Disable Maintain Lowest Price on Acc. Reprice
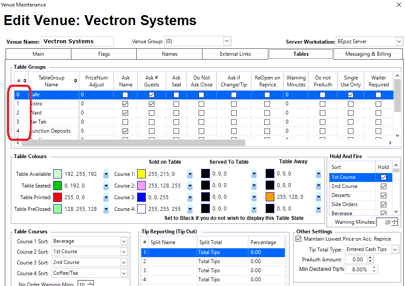Image resolution: width=405 pixels, height=286 pixels. point(298,239)
